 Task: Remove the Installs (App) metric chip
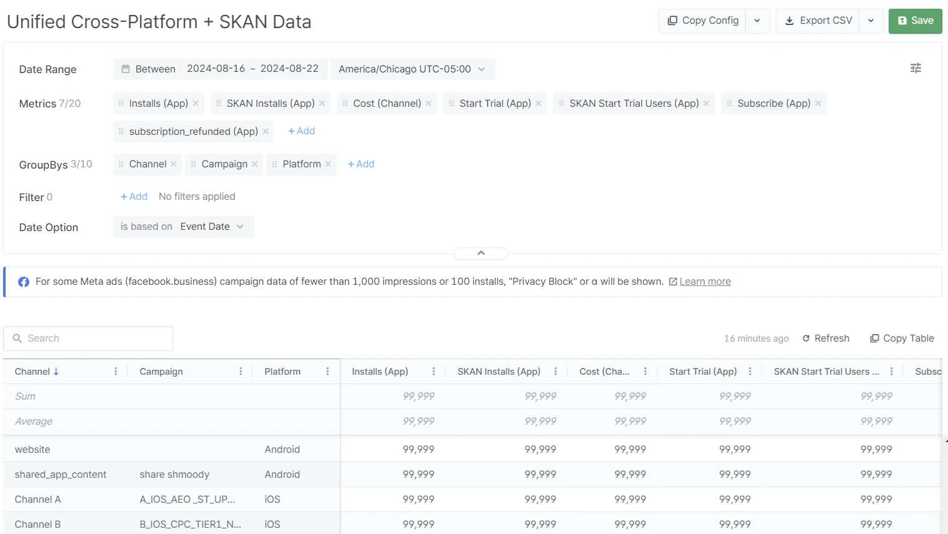(x=196, y=104)
